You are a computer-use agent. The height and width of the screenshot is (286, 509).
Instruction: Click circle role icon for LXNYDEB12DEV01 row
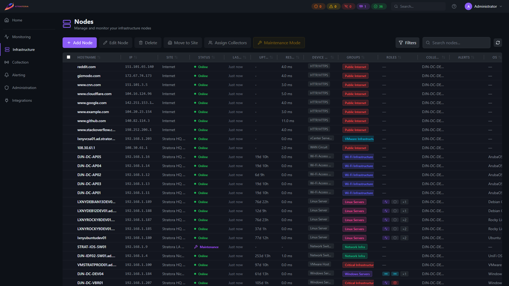pyautogui.click(x=395, y=211)
